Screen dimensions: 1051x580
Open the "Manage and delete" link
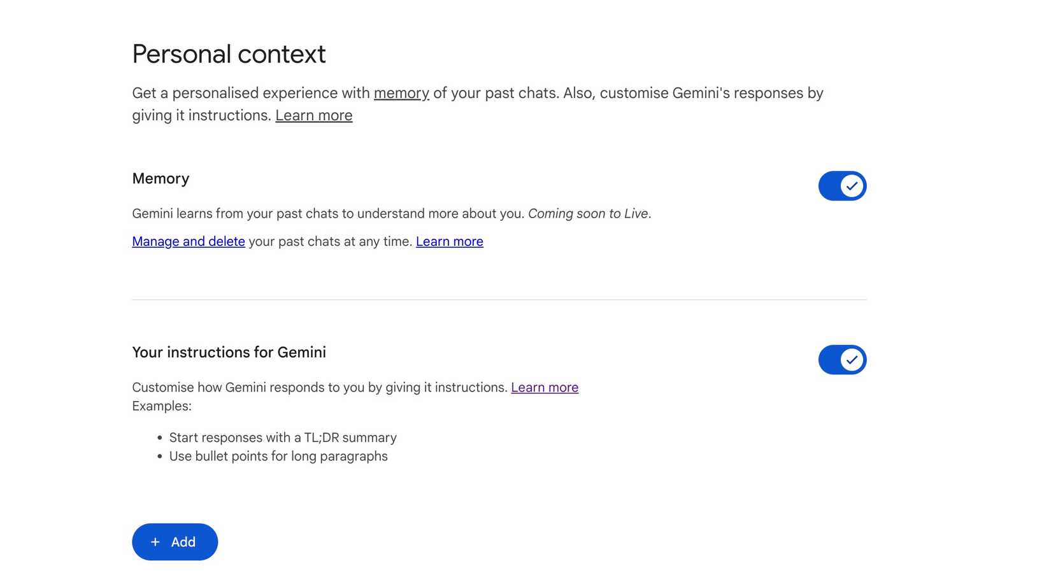click(188, 241)
